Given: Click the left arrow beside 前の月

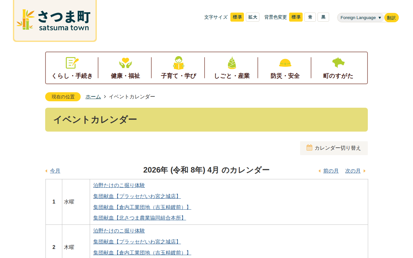Looking at the screenshot, I should click(x=319, y=171).
